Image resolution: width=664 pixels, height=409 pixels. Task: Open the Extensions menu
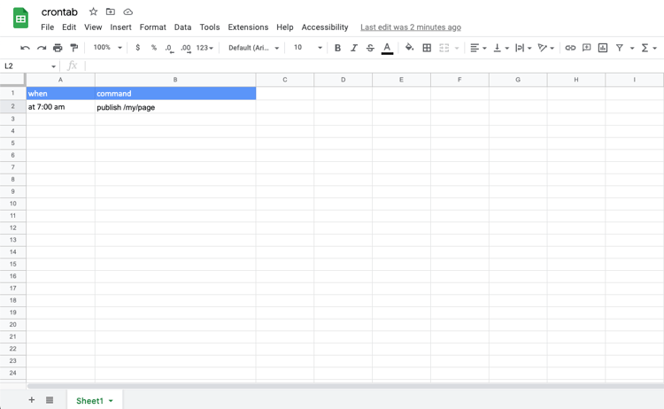tap(248, 27)
